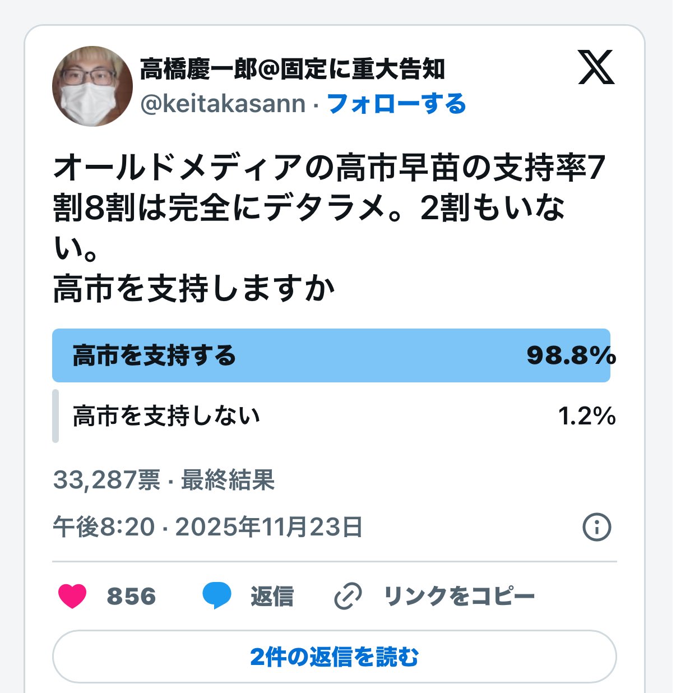676x693 pixels.
Task: Click the 1.2% poll result value
Action: coord(586,416)
